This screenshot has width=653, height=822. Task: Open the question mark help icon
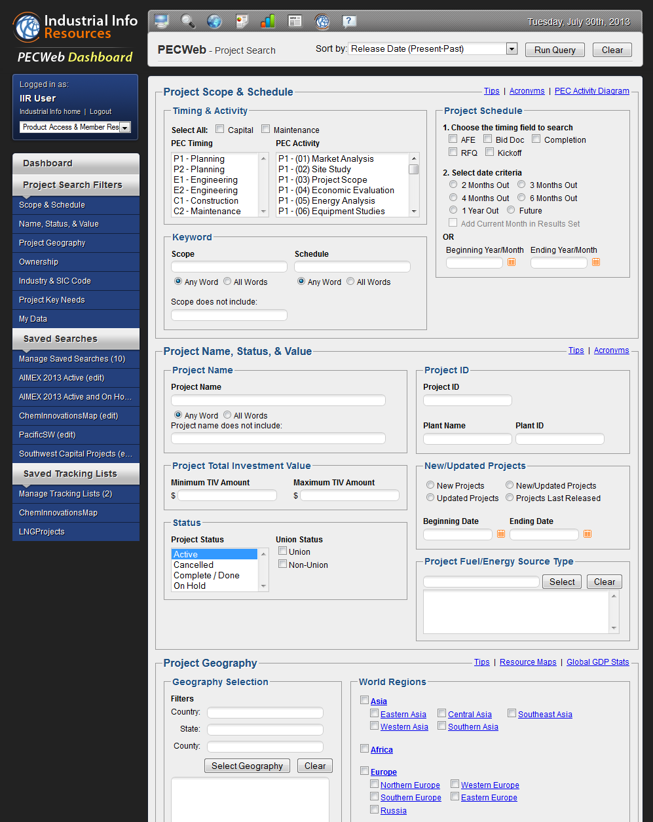(x=349, y=22)
